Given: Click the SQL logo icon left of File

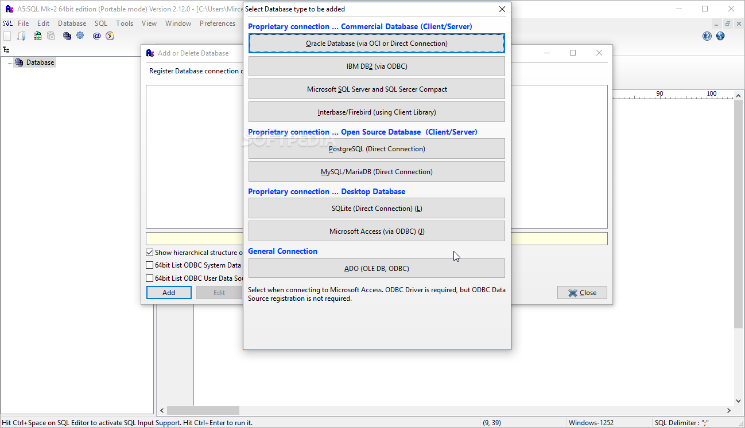Looking at the screenshot, I should pos(7,23).
